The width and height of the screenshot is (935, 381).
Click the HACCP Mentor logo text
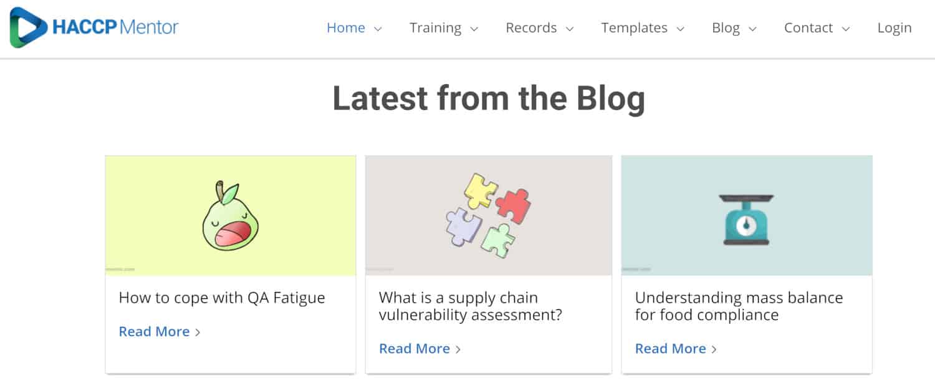tap(115, 27)
